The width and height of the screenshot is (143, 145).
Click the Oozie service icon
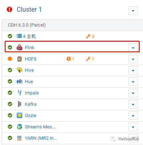tap(20, 115)
